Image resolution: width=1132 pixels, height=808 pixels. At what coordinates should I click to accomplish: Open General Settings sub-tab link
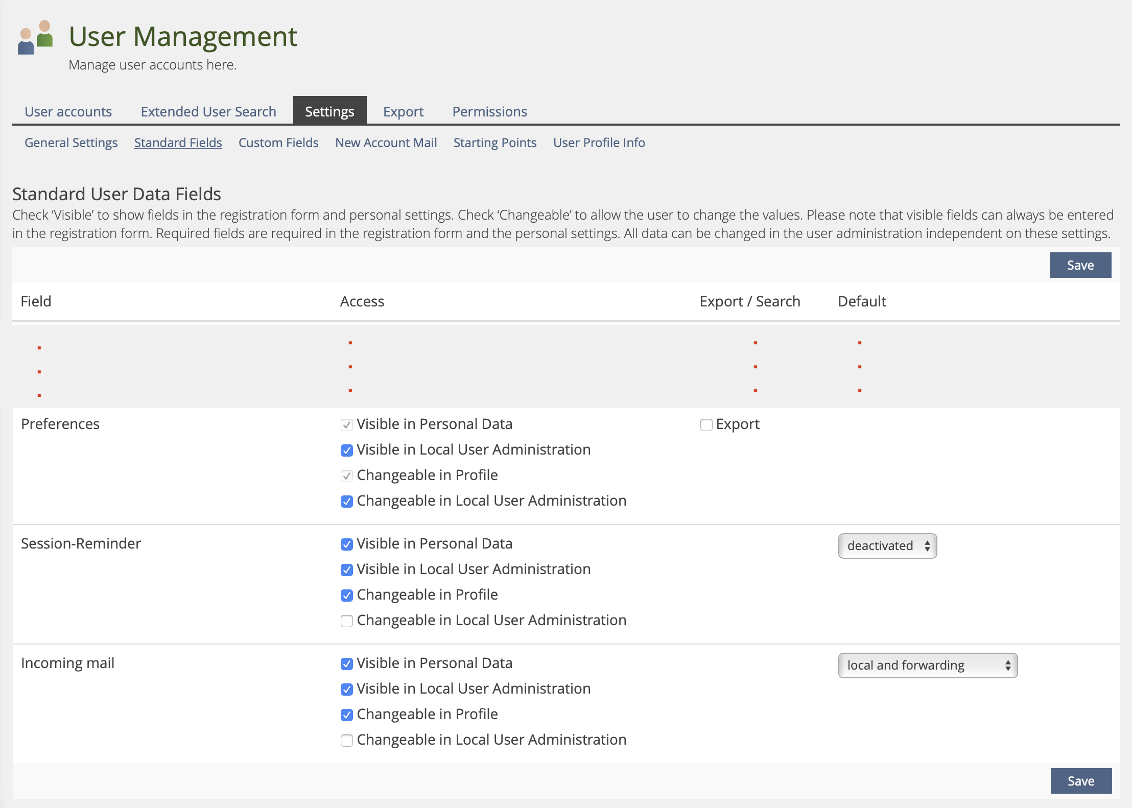tap(71, 142)
